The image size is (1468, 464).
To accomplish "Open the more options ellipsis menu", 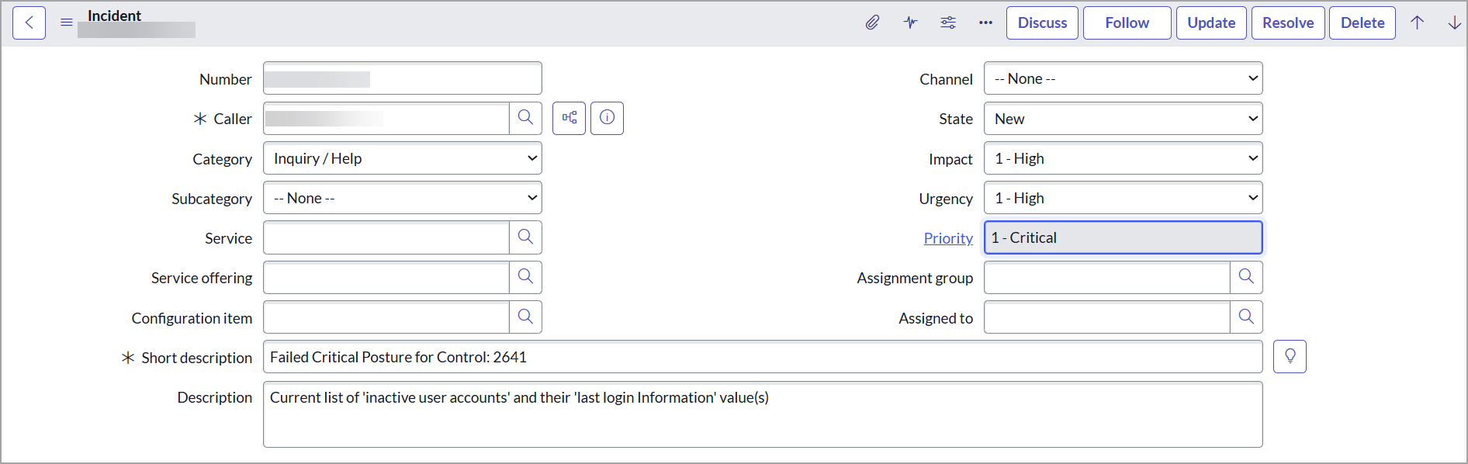I will 985,23.
